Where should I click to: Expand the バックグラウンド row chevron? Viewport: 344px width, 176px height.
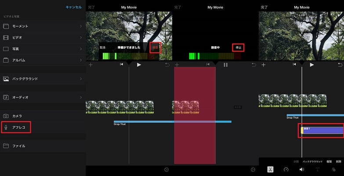[81, 79]
